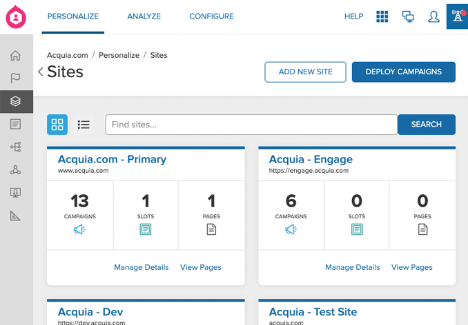
Task: Open the app switcher grid icon
Action: 382,17
